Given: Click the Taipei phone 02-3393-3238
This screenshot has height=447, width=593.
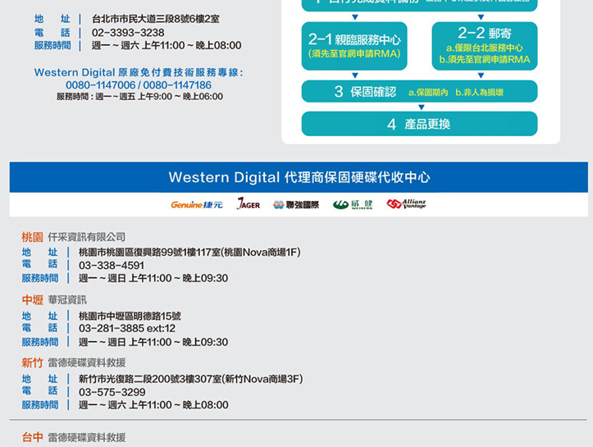Looking at the screenshot, I should coord(128,33).
